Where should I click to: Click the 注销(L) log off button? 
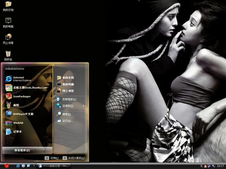click(x=52, y=158)
